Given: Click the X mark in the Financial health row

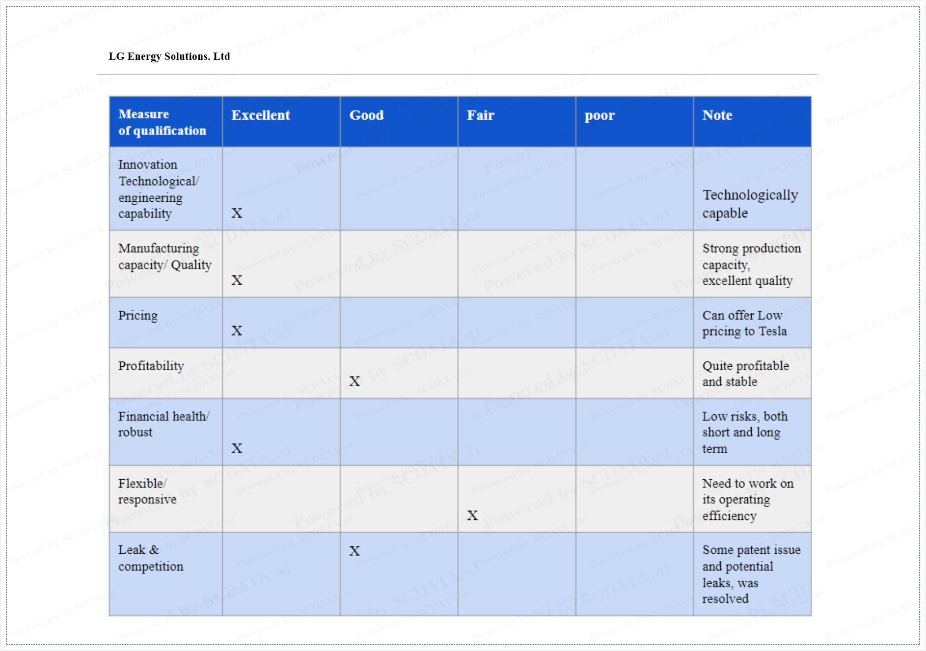Looking at the screenshot, I should click(237, 448).
